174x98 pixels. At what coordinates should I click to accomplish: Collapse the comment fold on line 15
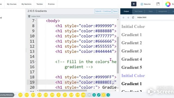(x=35, y=62)
